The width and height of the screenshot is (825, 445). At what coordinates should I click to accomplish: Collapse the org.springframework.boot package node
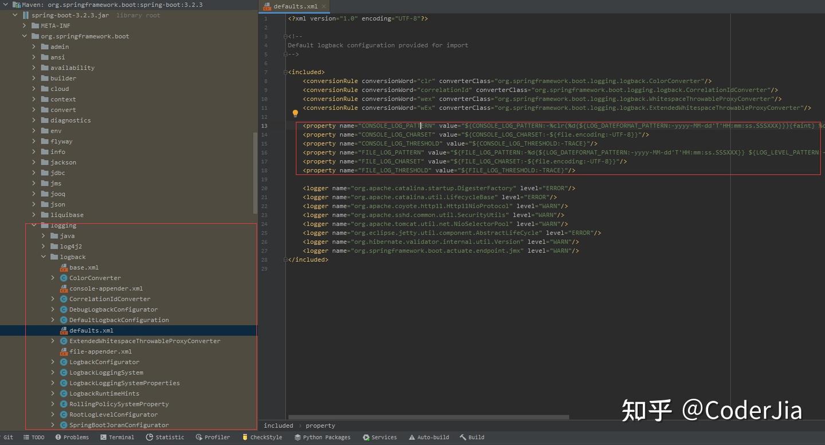pyautogui.click(x=25, y=37)
